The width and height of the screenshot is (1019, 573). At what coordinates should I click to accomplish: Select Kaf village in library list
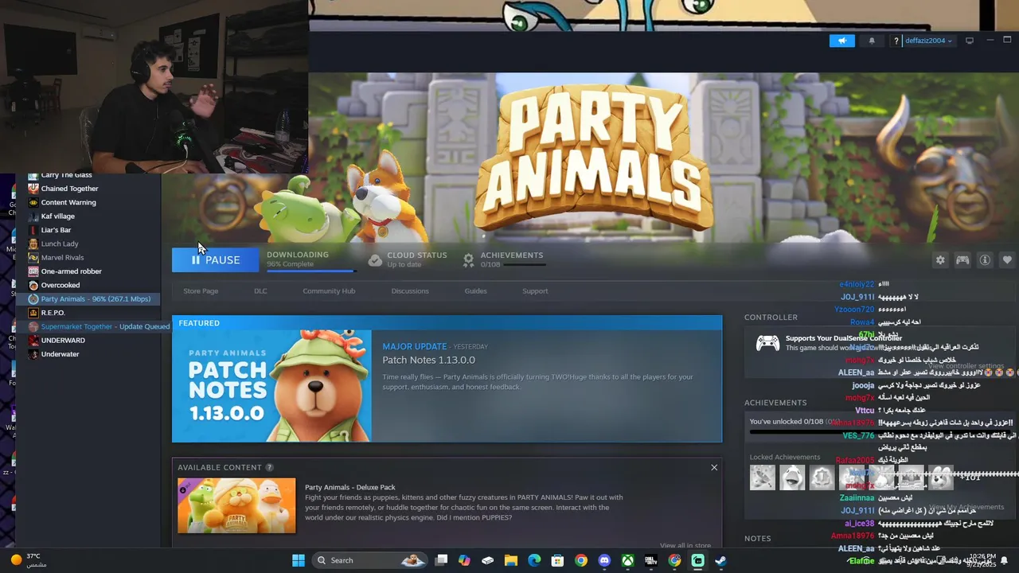click(x=58, y=216)
